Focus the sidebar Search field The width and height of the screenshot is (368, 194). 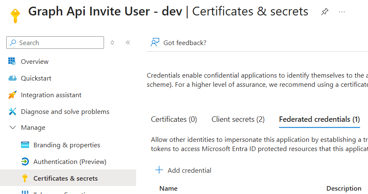pos(58,43)
